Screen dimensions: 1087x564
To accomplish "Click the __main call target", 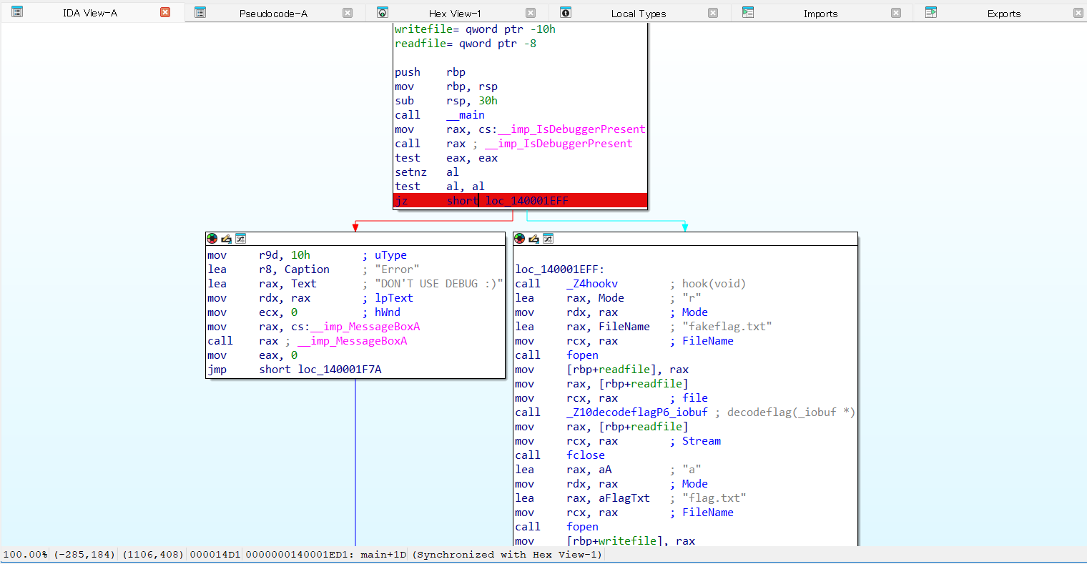I will pyautogui.click(x=466, y=115).
